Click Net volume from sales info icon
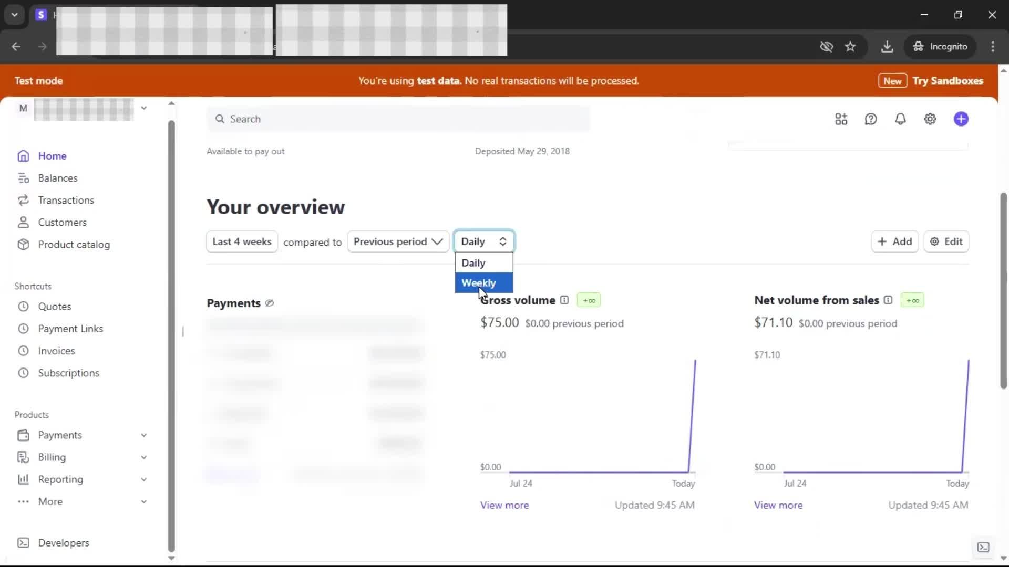Image resolution: width=1009 pixels, height=567 pixels. pyautogui.click(x=888, y=300)
